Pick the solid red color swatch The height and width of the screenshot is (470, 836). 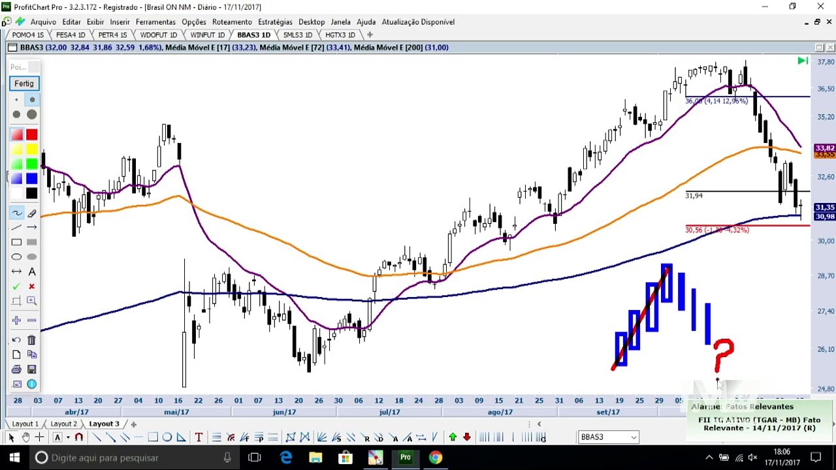point(31,134)
